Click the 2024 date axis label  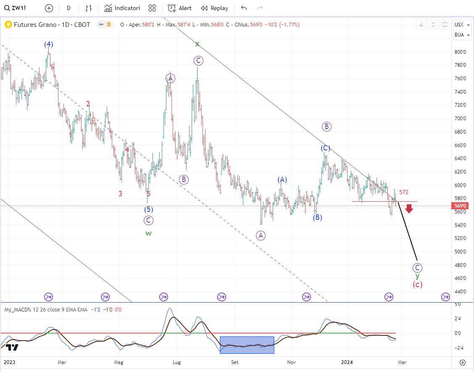click(x=347, y=362)
